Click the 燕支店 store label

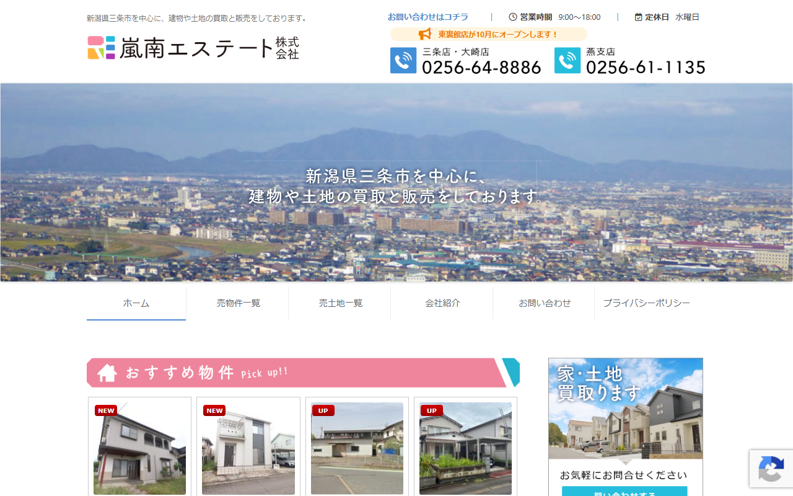tap(601, 52)
